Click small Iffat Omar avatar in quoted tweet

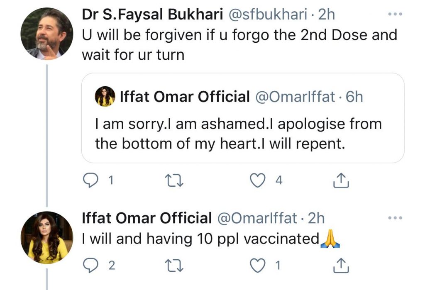pyautogui.click(x=105, y=97)
